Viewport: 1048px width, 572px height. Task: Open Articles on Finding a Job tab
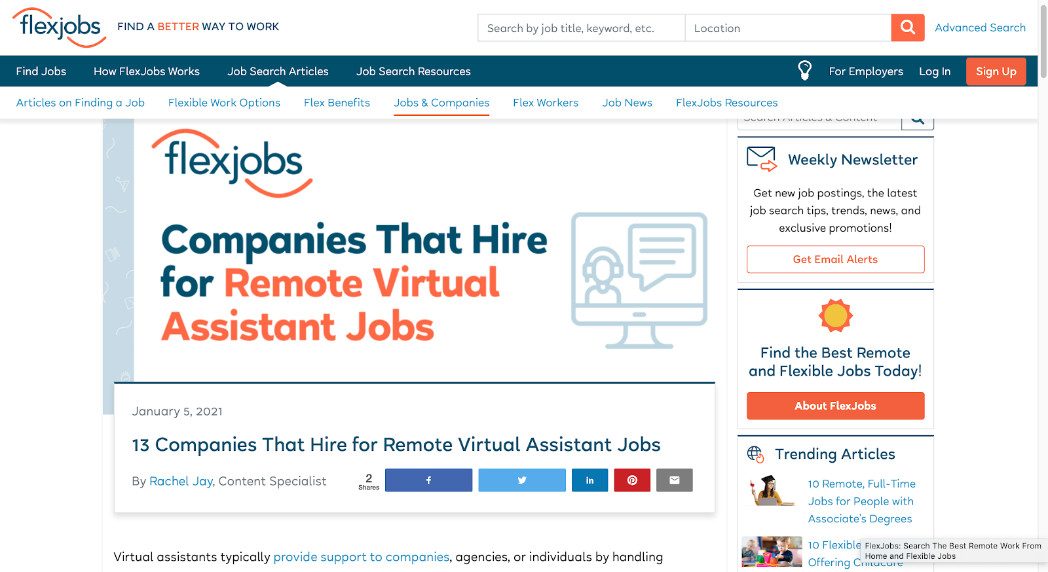point(81,103)
